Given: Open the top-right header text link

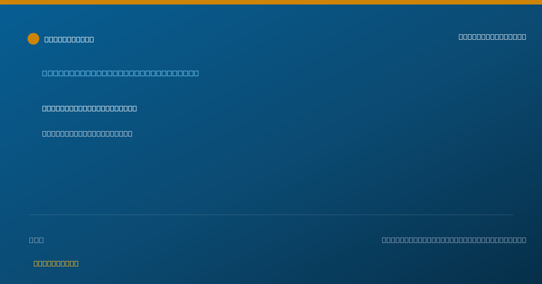Looking at the screenshot, I should 492,37.
